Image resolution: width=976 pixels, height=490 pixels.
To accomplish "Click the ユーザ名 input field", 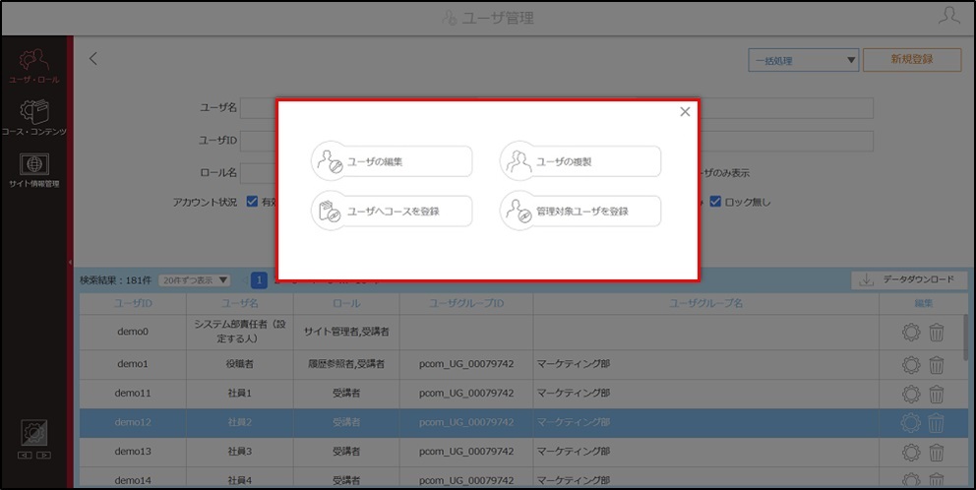I will [259, 107].
